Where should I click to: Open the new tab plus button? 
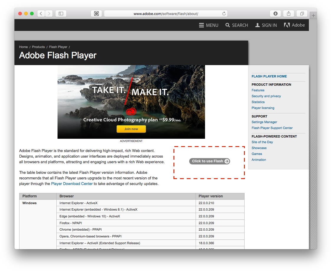coord(313,15)
